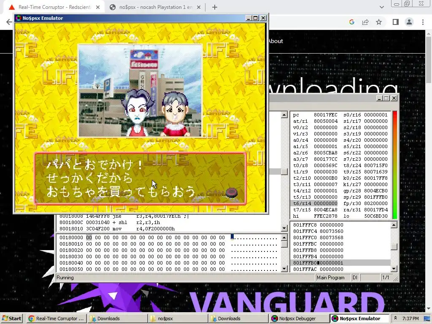
Task: Select the ra/r31 register value 80017FD4
Action: pyautogui.click(x=375, y=210)
